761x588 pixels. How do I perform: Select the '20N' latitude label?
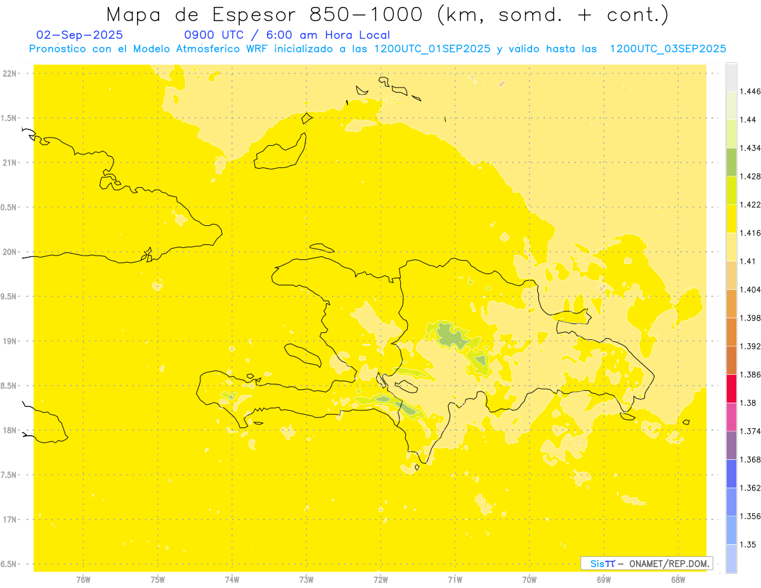tap(10, 252)
